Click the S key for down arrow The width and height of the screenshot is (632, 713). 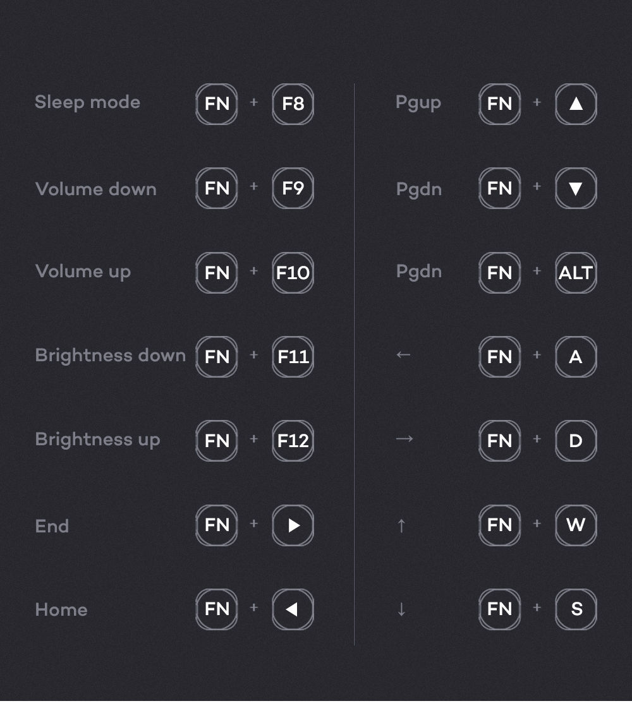pyautogui.click(x=576, y=609)
